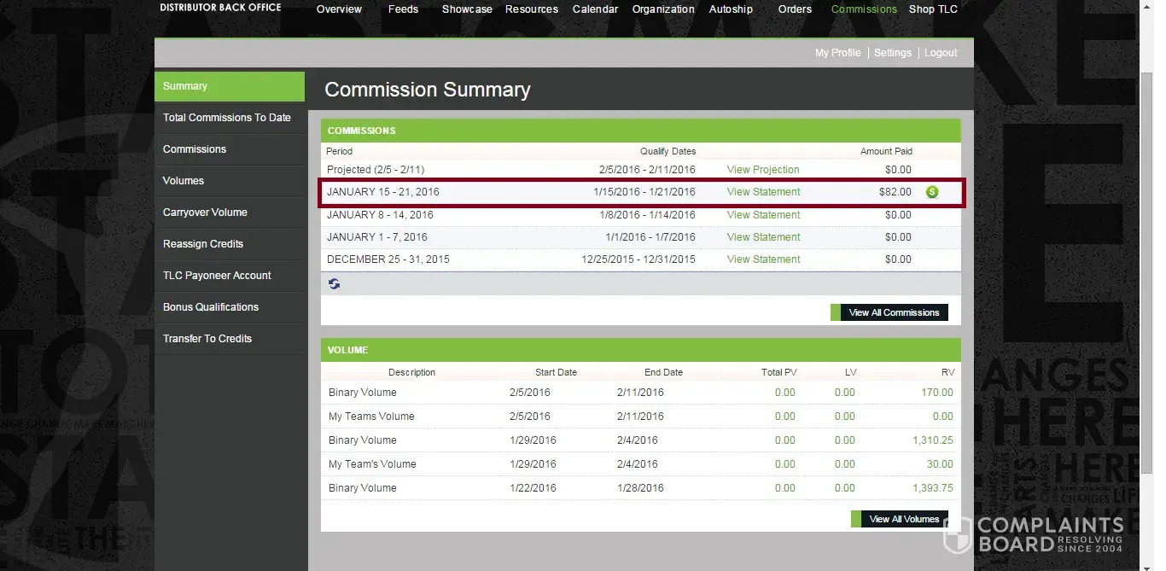Image resolution: width=1166 pixels, height=571 pixels.
Task: Open Shop TLC in navigation bar
Action: coord(933,9)
